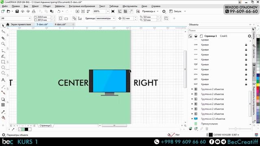Click the Import icon

[x=77, y=11]
